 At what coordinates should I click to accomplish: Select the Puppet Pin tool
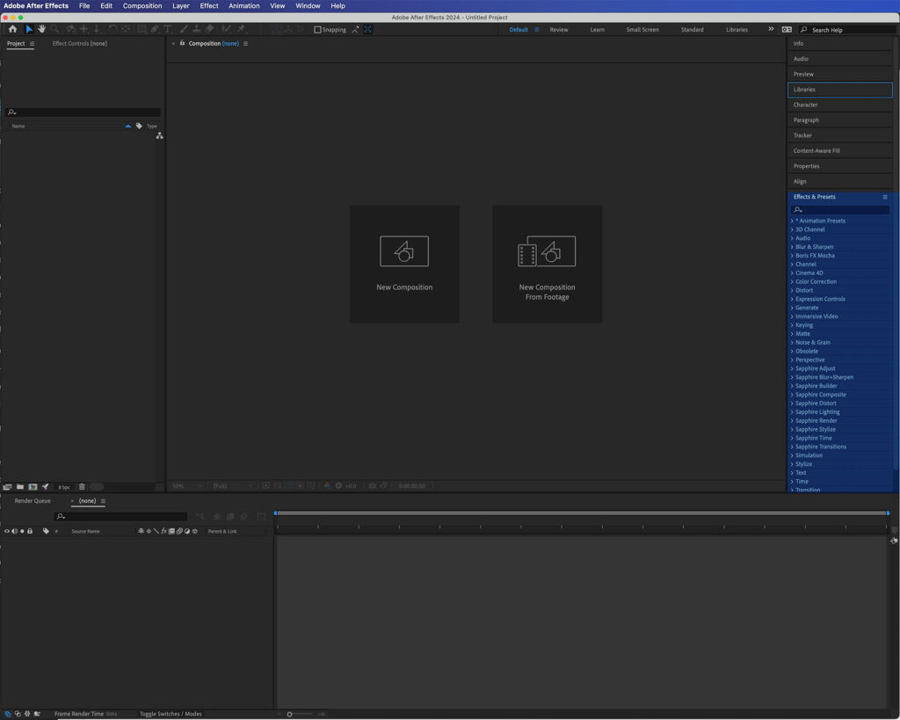point(241,29)
